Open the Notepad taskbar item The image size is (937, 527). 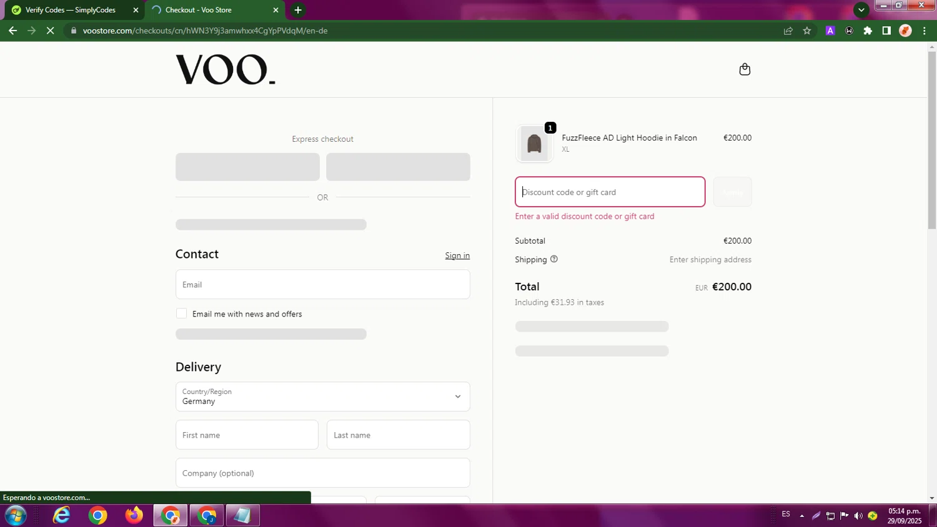click(x=243, y=516)
